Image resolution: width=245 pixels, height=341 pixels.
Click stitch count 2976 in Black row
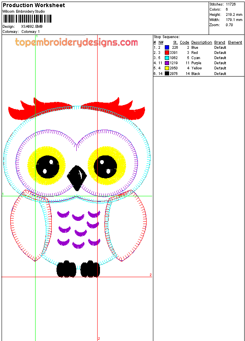pos(173,73)
